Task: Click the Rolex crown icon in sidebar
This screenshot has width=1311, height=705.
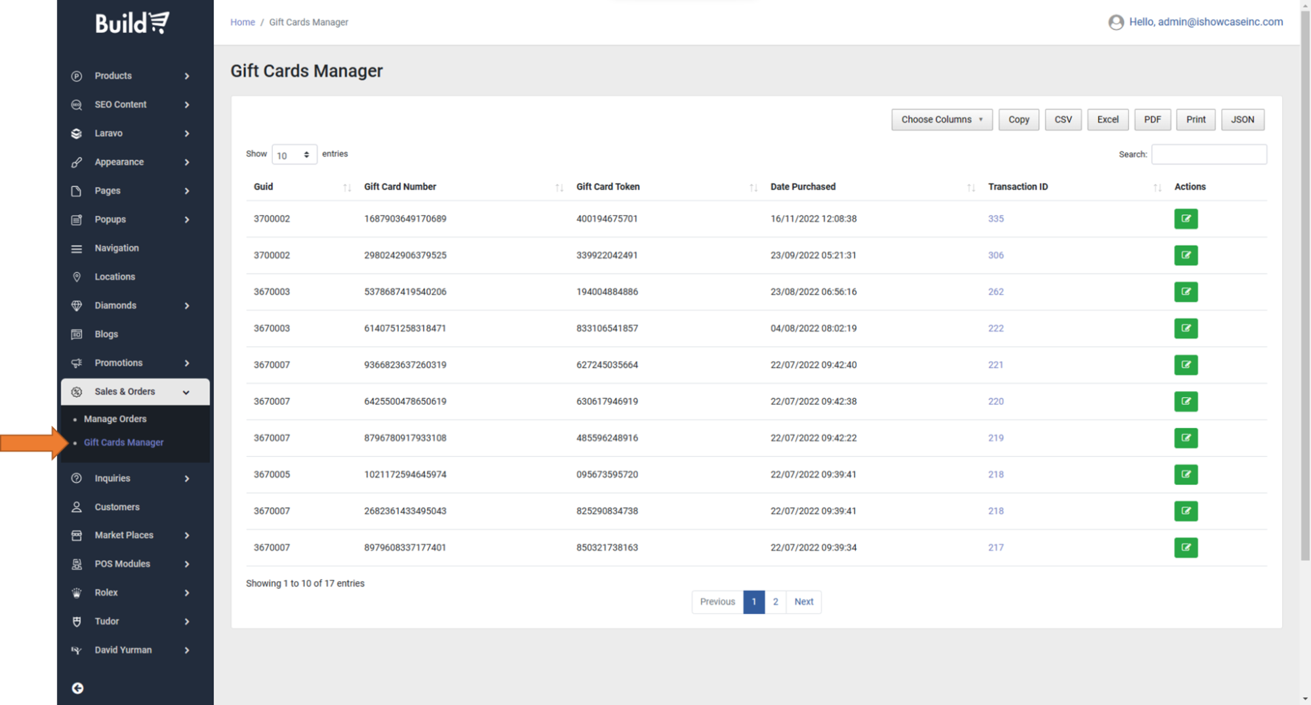Action: coord(77,592)
